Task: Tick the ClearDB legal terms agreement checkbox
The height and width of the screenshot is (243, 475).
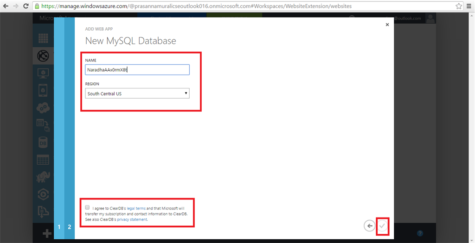Action: coord(87,207)
